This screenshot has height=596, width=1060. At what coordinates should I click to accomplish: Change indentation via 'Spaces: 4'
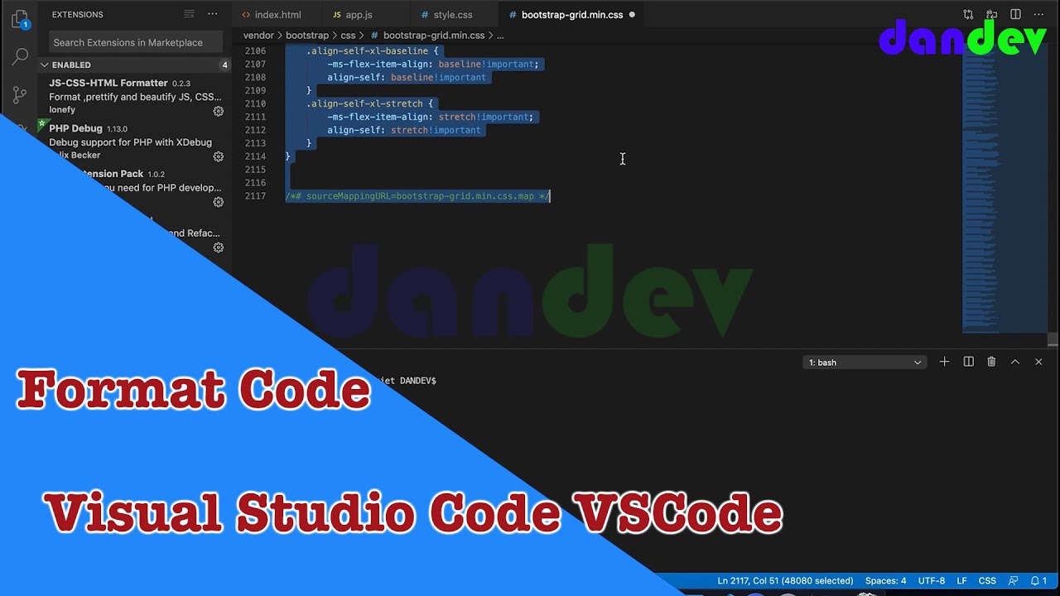(x=885, y=581)
